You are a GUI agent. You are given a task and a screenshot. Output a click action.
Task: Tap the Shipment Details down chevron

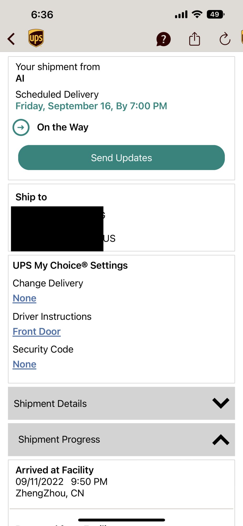coord(221,403)
